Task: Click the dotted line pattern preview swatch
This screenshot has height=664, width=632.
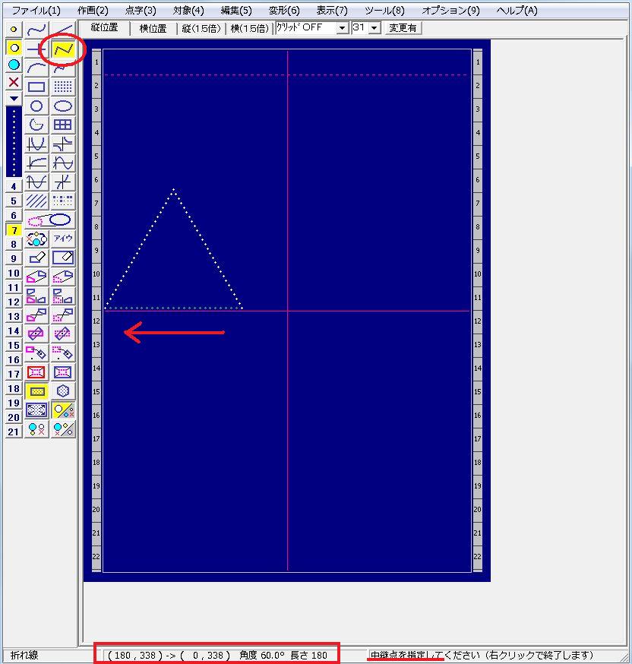Action: (x=14, y=141)
